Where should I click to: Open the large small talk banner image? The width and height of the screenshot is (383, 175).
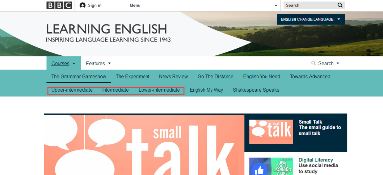[144, 145]
